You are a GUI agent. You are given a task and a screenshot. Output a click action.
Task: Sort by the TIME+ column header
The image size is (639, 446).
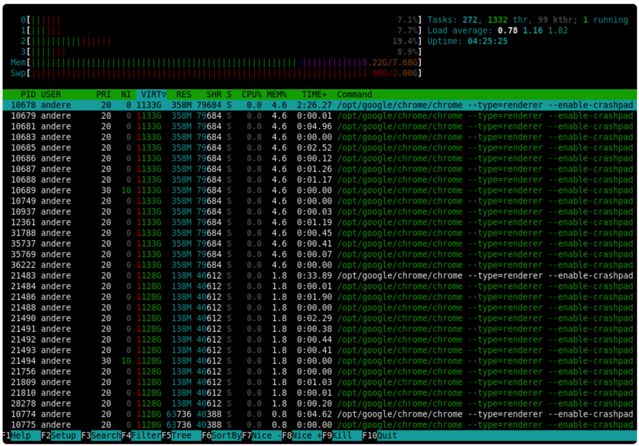pos(314,95)
